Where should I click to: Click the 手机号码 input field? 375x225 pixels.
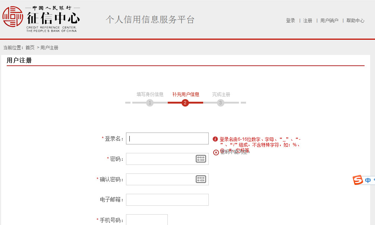coord(147,219)
